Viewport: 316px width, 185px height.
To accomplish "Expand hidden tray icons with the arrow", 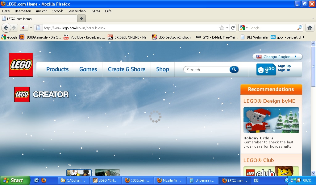I will [x=287, y=181].
